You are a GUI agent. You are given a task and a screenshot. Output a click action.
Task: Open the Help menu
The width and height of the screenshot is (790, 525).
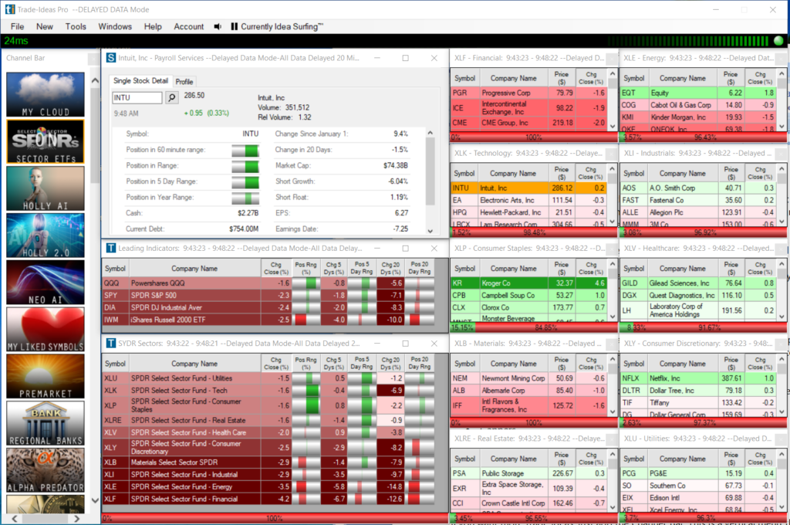pos(153,27)
